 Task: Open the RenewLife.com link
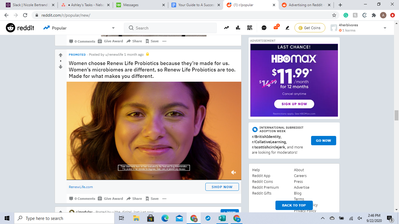[x=81, y=187]
